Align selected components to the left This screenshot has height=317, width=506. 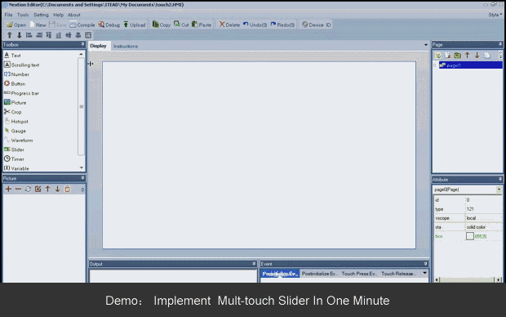coord(29,35)
